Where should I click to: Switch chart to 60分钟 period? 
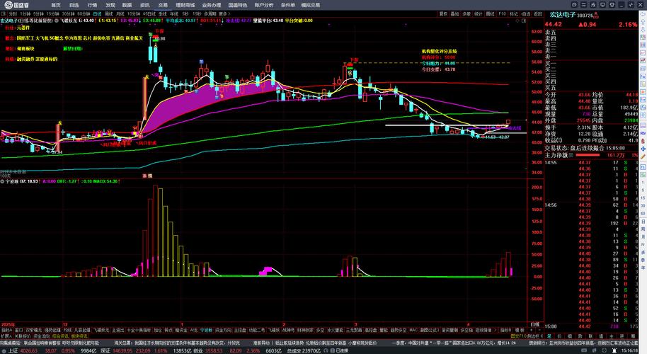tap(84, 13)
